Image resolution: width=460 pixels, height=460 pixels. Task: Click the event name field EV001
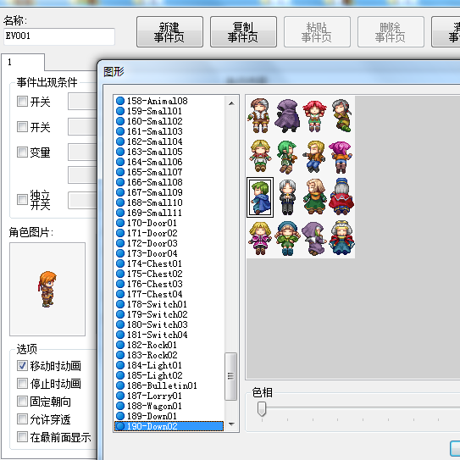point(59,36)
